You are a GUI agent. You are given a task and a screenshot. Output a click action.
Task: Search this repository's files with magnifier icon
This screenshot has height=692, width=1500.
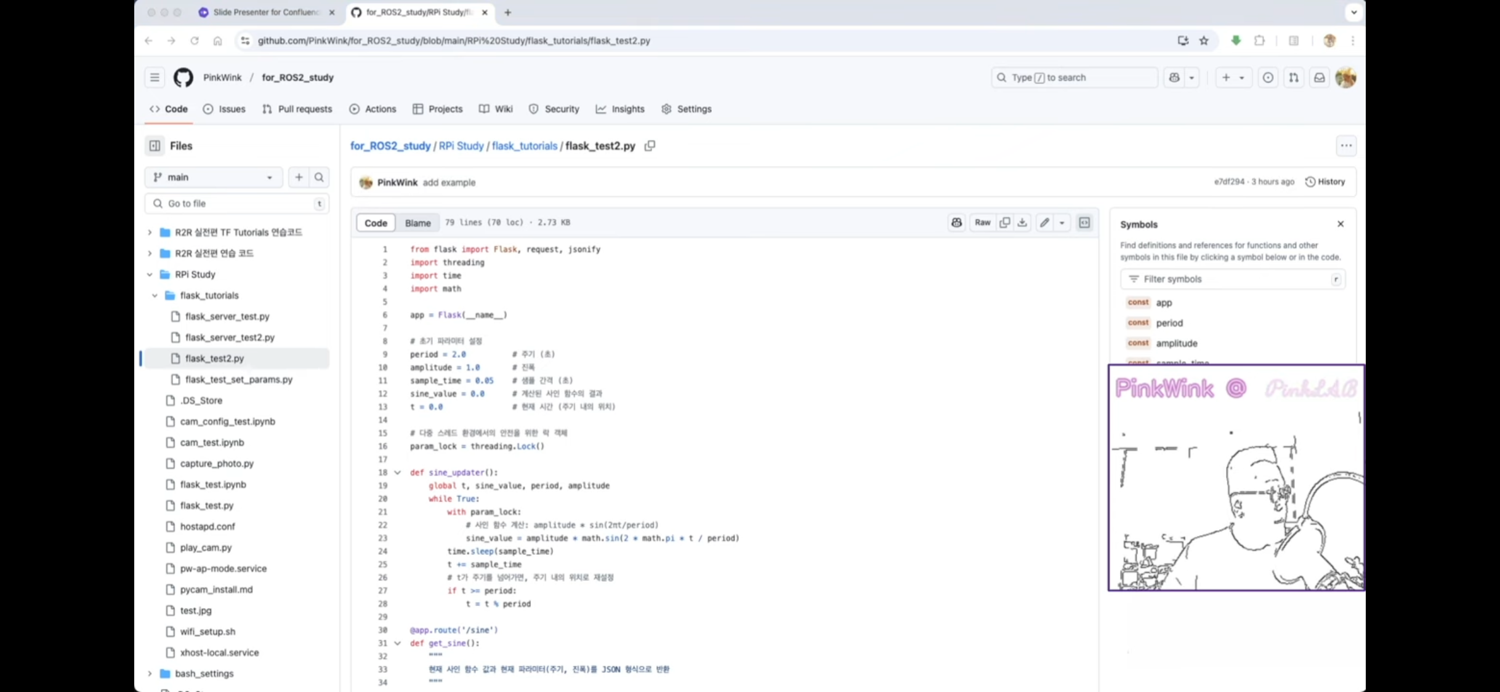pyautogui.click(x=319, y=177)
